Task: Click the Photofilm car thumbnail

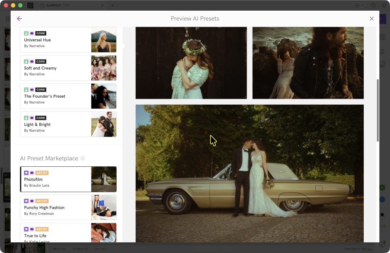Action: 104,179
